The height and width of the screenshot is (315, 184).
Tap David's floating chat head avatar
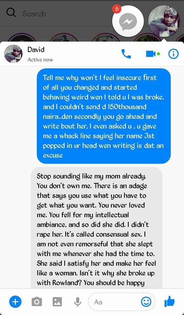[x=164, y=21]
